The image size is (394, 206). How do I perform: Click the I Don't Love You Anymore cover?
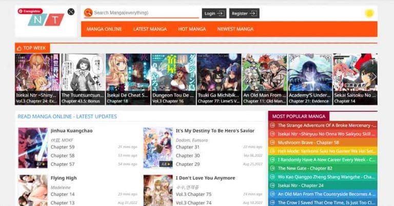point(158,190)
